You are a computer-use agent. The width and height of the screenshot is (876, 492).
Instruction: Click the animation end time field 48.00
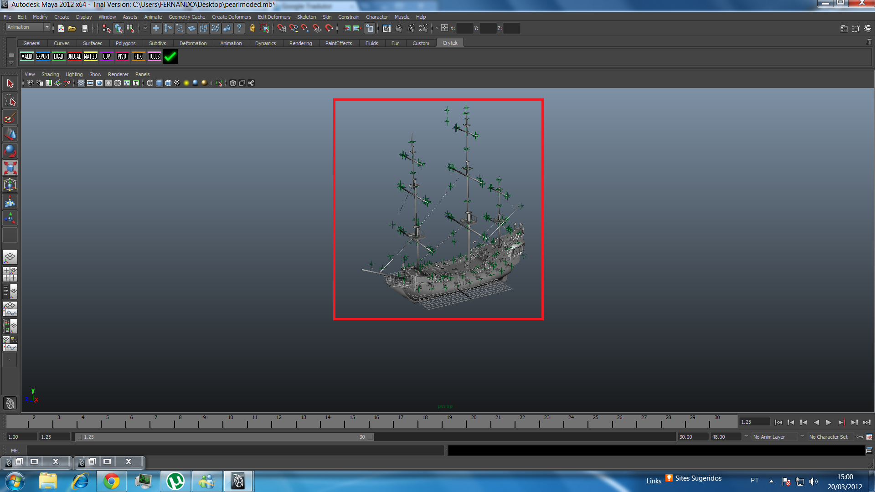pos(726,437)
